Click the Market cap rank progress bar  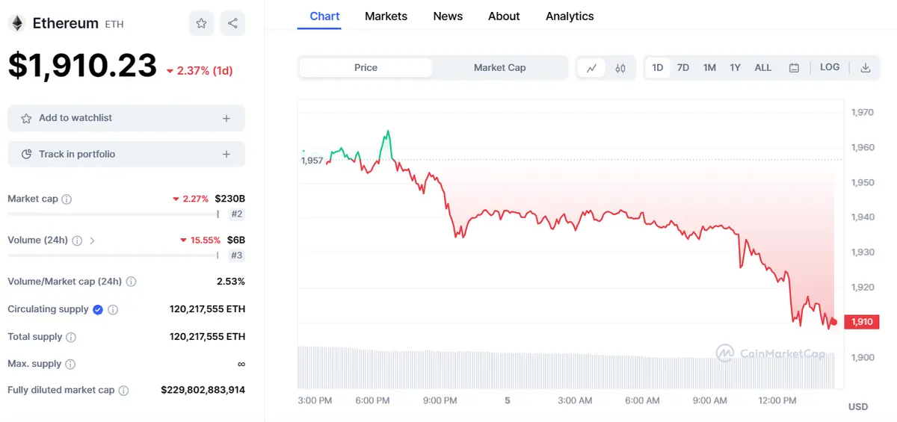coord(112,214)
